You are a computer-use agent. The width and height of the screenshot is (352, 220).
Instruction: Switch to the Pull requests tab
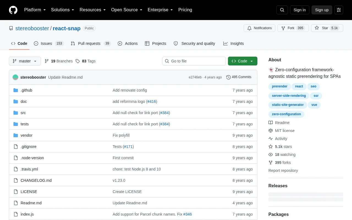tap(90, 43)
